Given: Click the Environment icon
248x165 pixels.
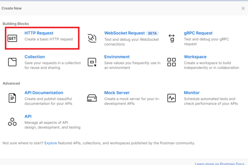Looking at the screenshot, I should pyautogui.click(x=92, y=62).
